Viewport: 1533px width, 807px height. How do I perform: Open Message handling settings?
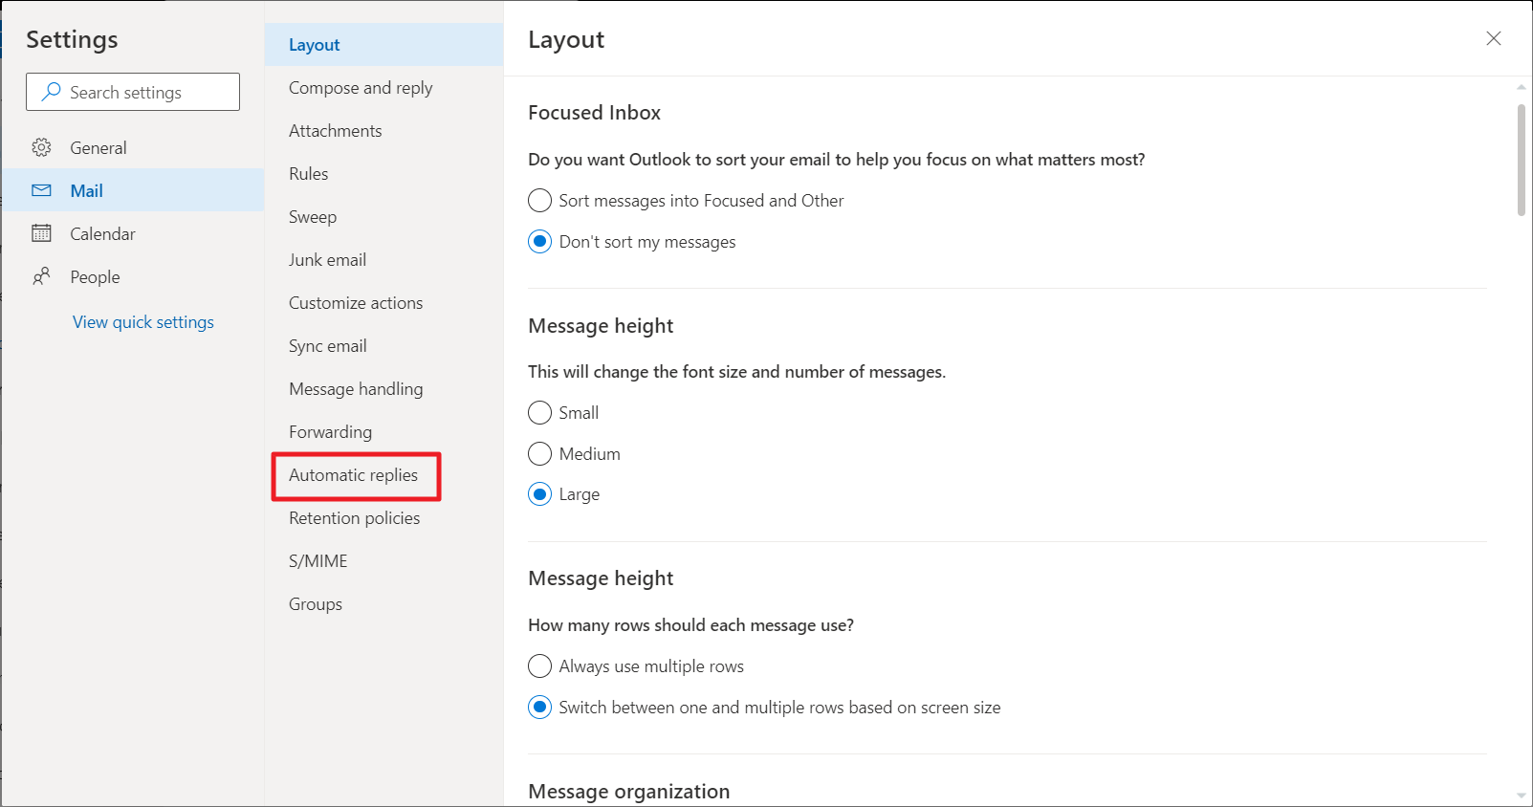click(383, 389)
